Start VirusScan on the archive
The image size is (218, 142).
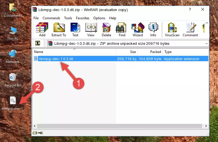click(x=172, y=29)
